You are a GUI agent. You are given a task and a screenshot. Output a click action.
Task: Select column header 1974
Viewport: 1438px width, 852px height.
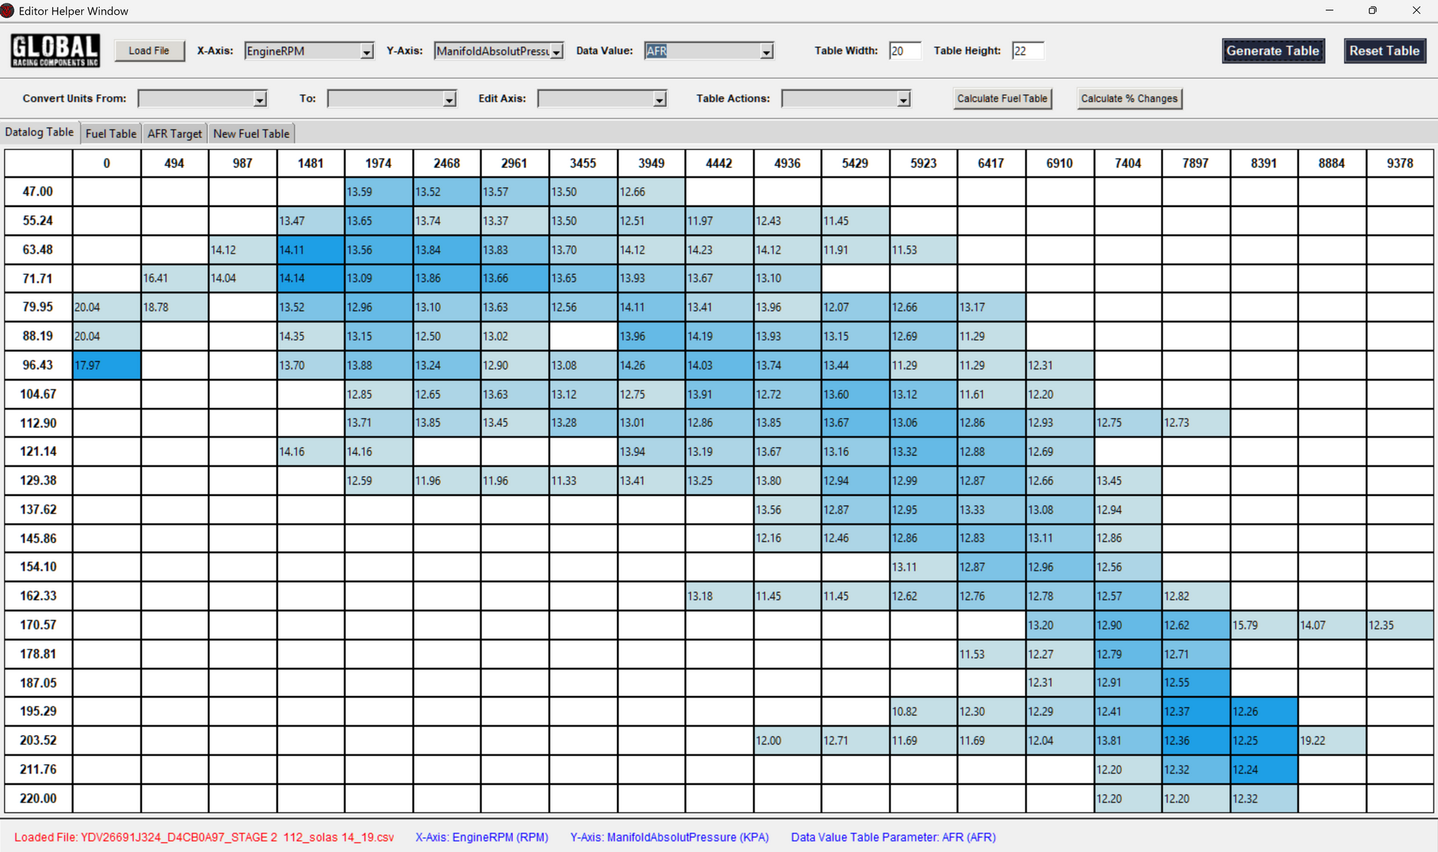[378, 163]
